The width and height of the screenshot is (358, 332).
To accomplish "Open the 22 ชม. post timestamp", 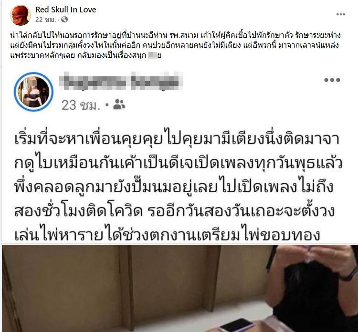I will 45,20.
